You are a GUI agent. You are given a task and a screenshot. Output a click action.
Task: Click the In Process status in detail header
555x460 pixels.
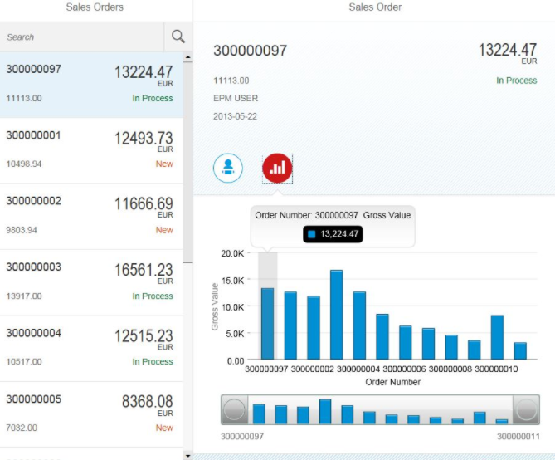coord(516,81)
